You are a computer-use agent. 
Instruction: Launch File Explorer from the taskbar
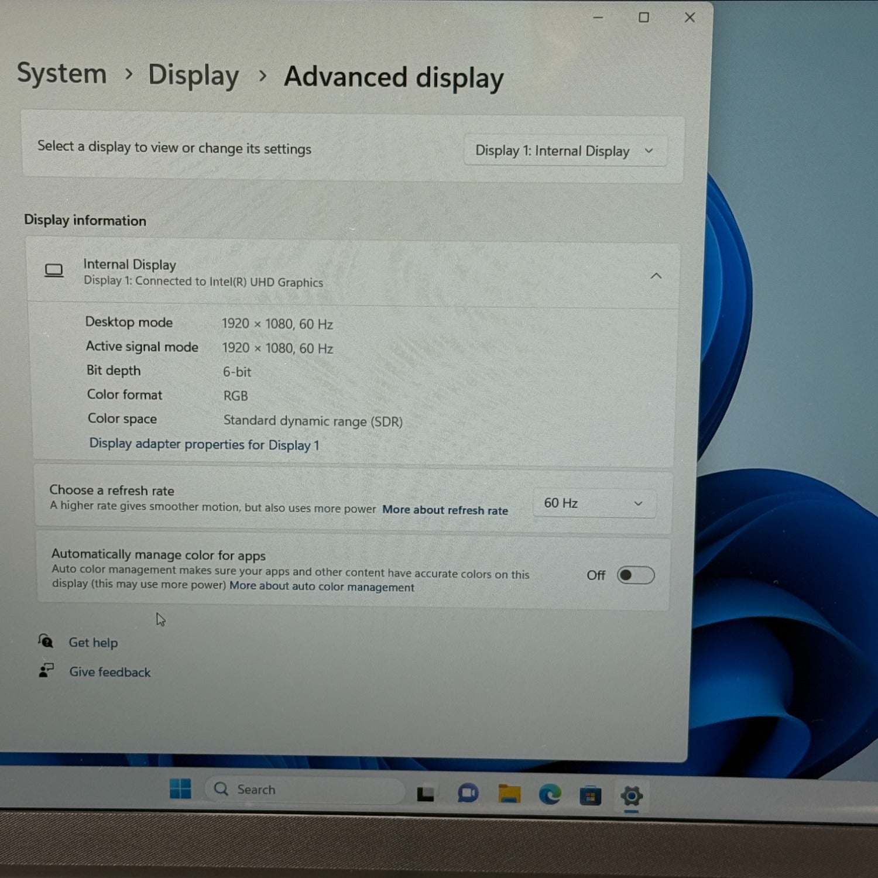point(509,794)
